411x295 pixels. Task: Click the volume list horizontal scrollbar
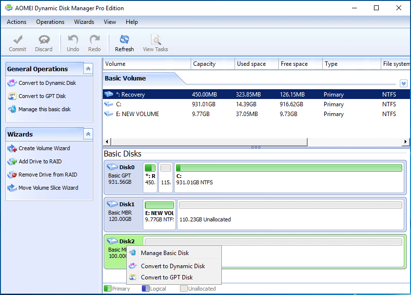point(205,142)
